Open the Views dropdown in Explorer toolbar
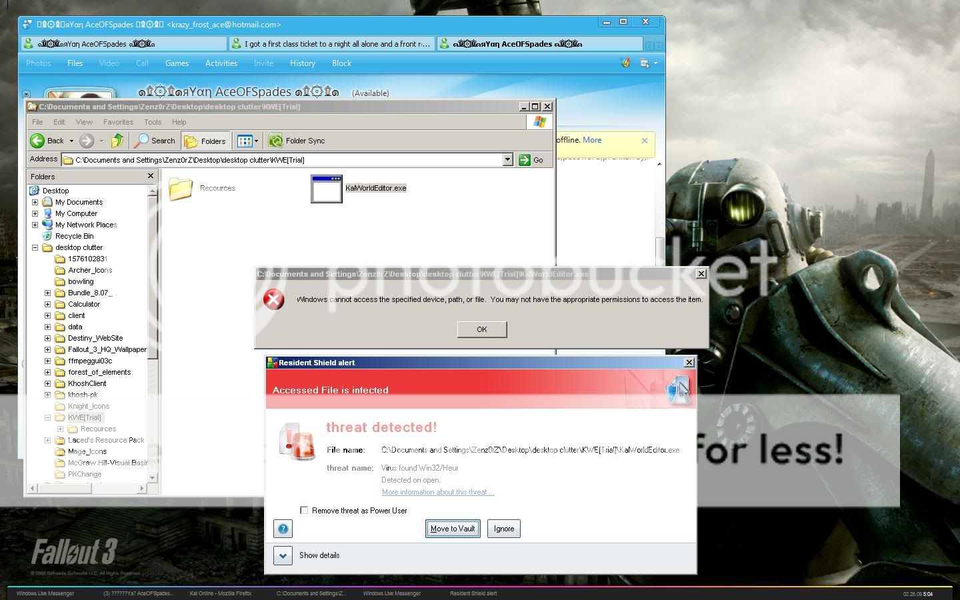 pyautogui.click(x=248, y=141)
